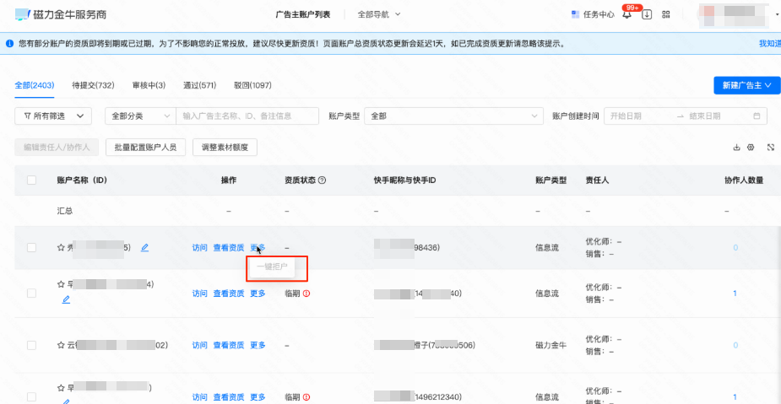Click the calendar icon in date range field

(x=757, y=116)
